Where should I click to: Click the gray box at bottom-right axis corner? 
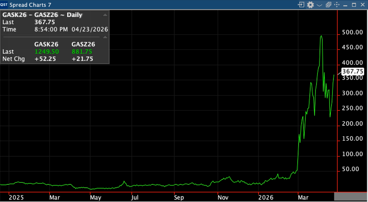pyautogui.click(x=351, y=196)
